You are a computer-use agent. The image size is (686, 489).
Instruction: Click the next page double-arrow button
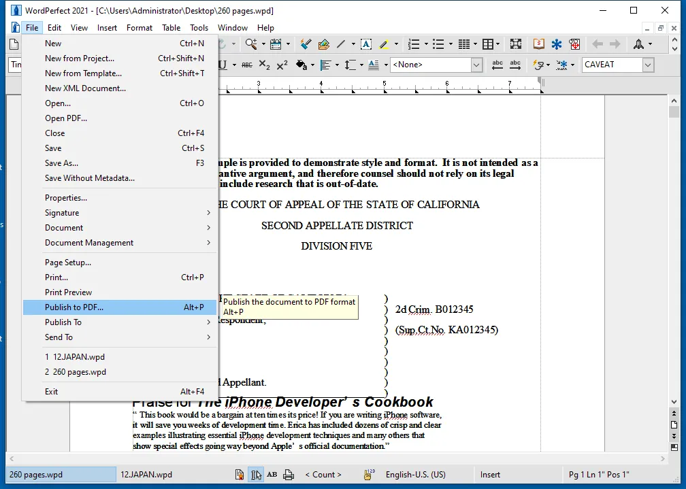(674, 436)
